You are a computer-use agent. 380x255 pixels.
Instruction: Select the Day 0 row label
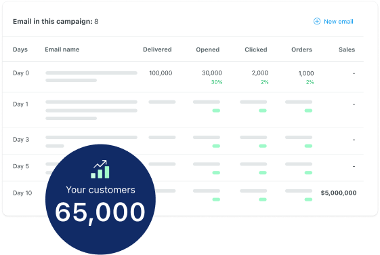click(x=21, y=73)
